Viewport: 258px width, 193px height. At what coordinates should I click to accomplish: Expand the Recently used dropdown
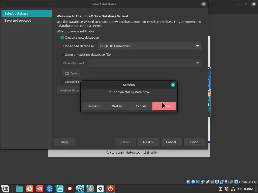[x=145, y=63]
